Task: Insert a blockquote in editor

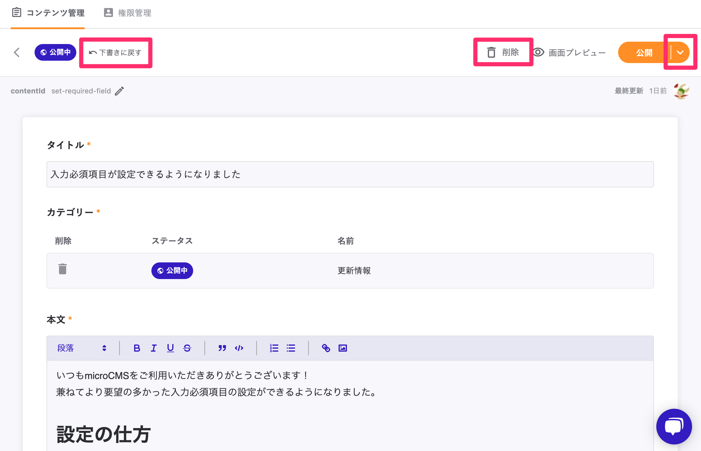Action: pyautogui.click(x=222, y=348)
